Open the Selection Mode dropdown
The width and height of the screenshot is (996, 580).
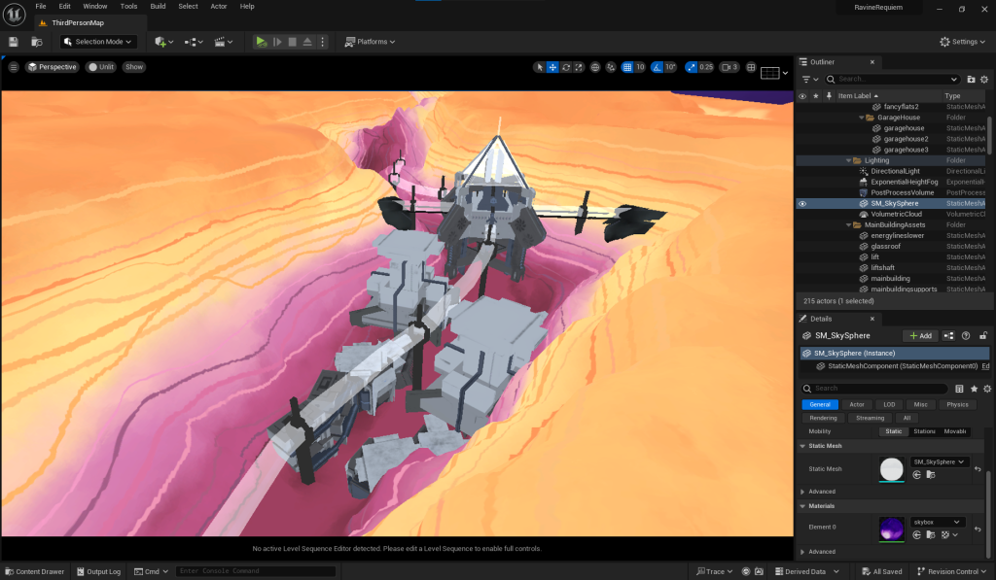(98, 42)
